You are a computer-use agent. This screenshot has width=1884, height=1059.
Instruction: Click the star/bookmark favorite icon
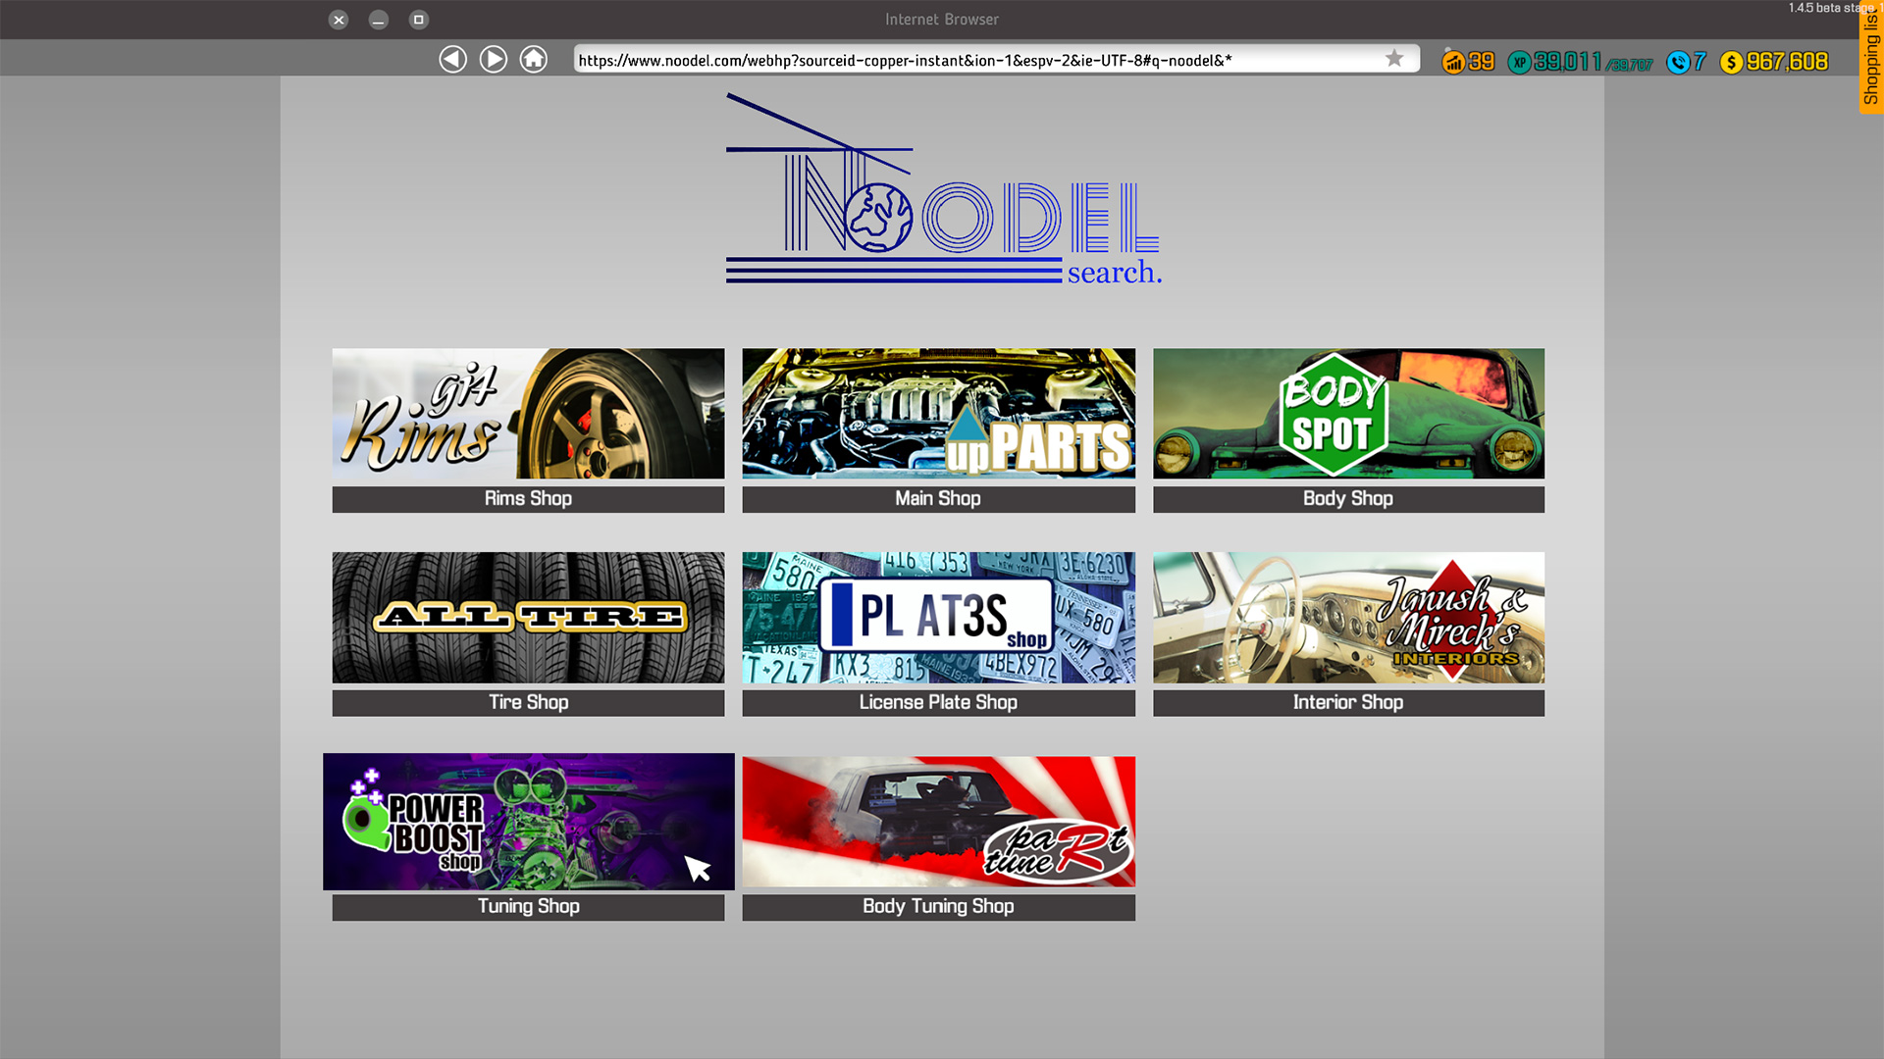point(1395,58)
